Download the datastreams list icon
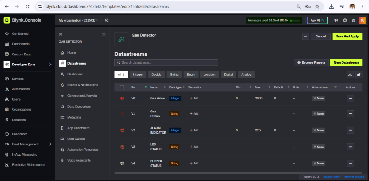Viewport: 369px width, 181px height. (350, 75)
